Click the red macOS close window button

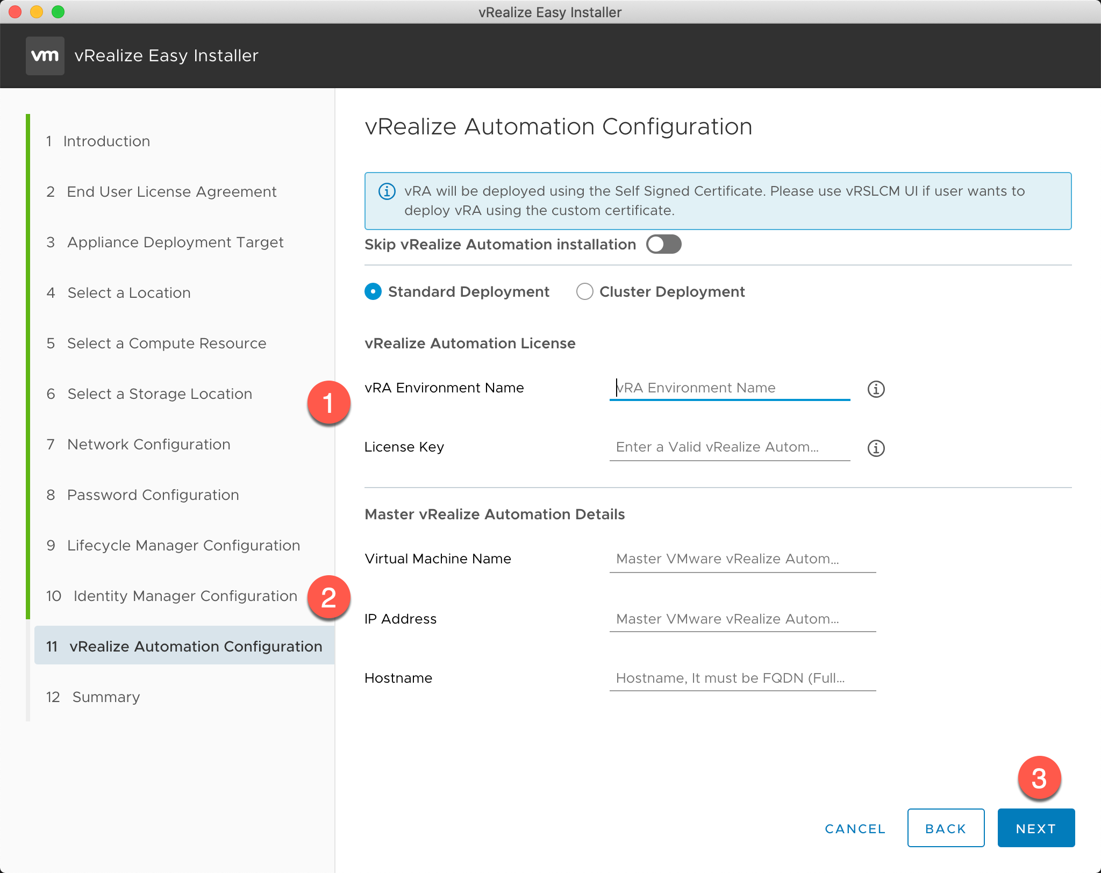[x=15, y=12]
